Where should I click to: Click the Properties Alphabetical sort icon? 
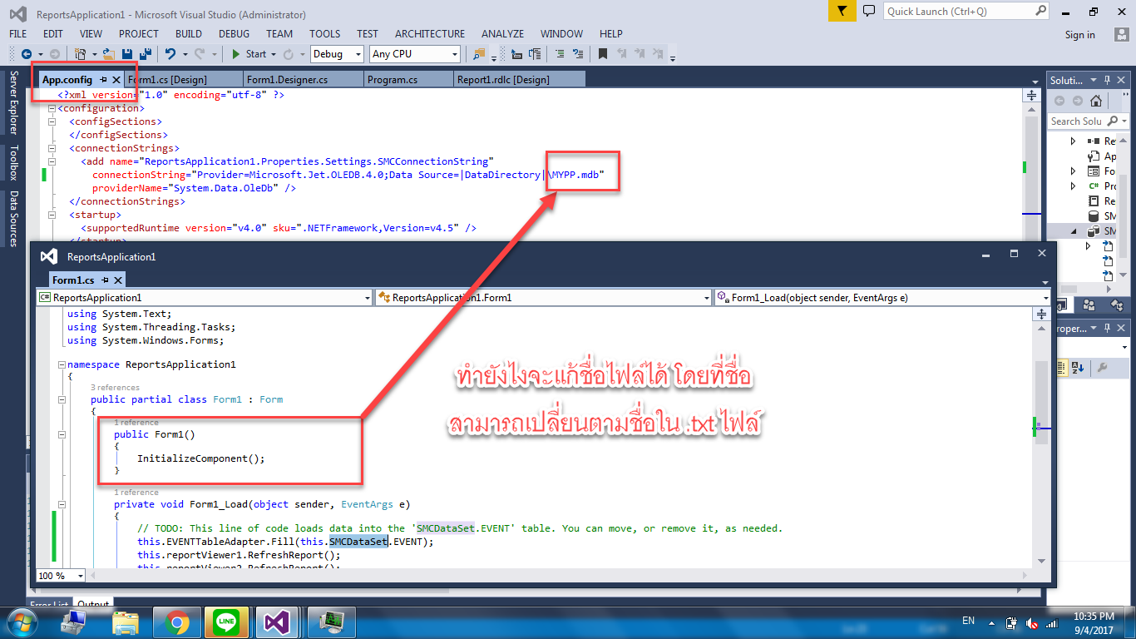point(1079,368)
